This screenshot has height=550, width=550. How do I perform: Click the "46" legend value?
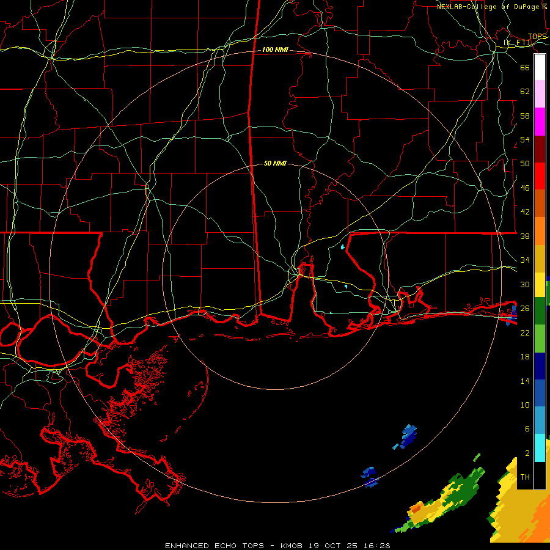(x=525, y=188)
